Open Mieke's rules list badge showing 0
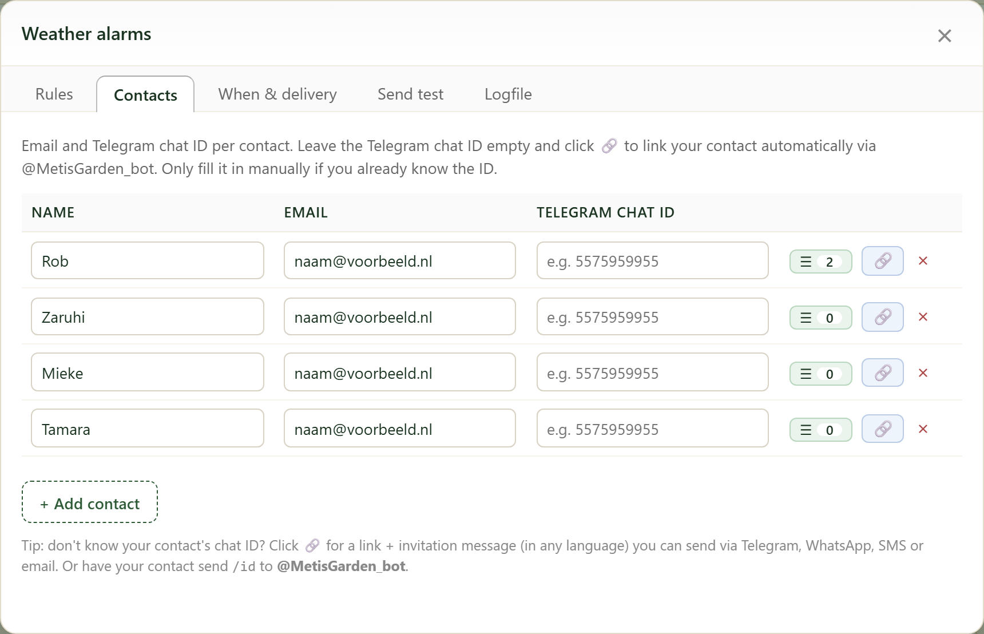This screenshot has height=634, width=984. [x=821, y=374]
